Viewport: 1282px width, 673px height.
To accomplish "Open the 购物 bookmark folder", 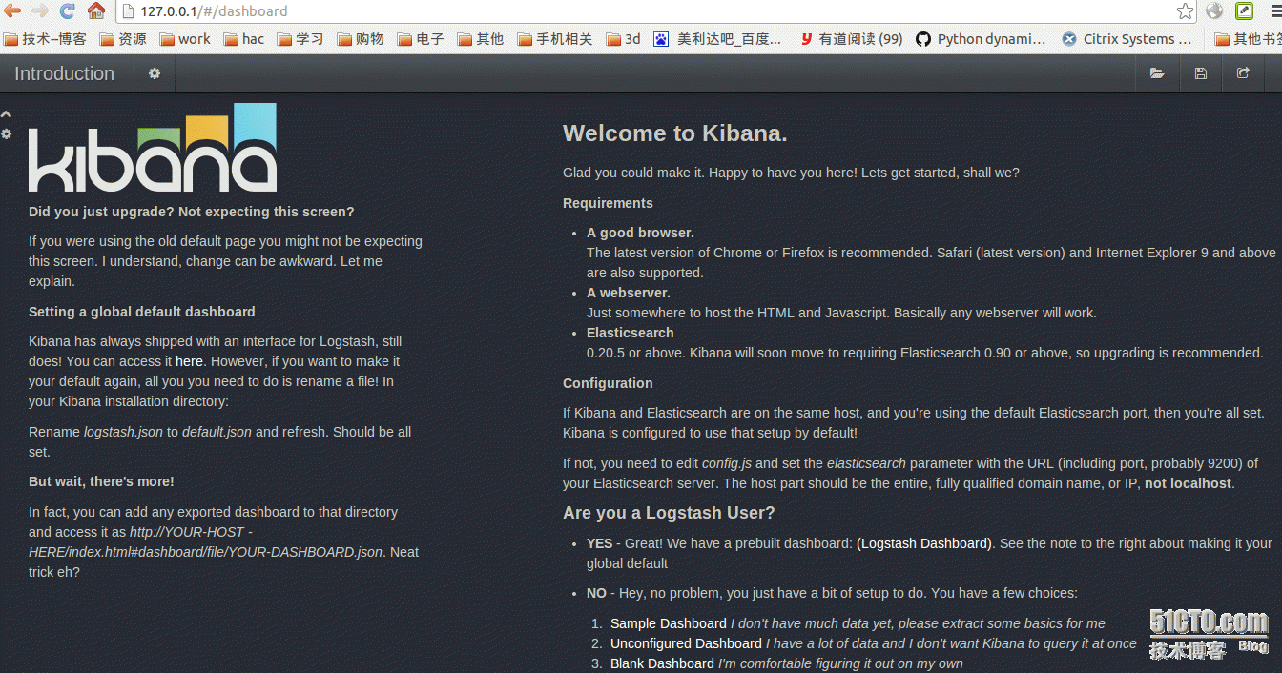I will click(360, 39).
